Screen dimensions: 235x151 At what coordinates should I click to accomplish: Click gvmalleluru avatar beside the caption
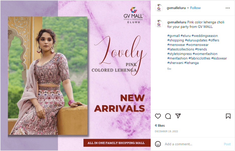point(159,24)
